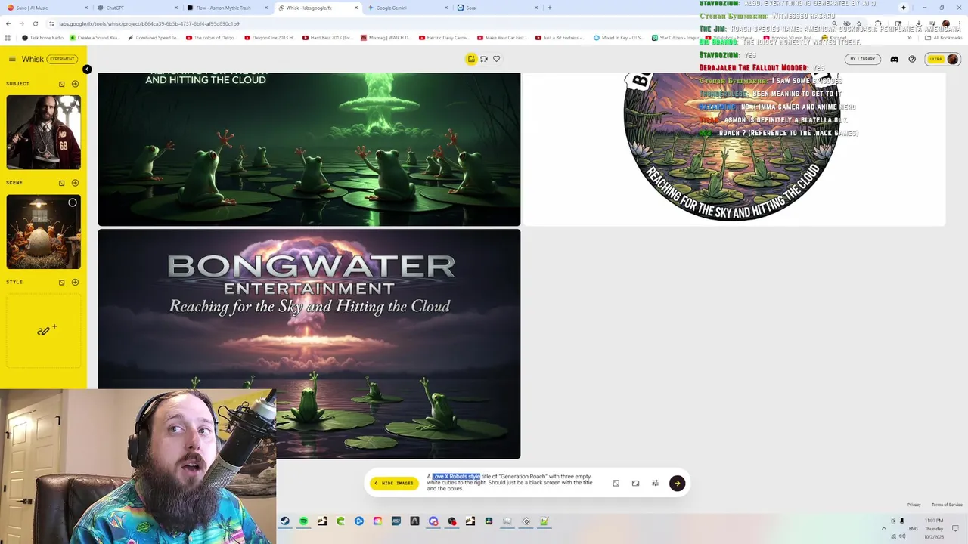The image size is (968, 544).
Task: Open the green frogs mushroom cloud image
Action: (x=309, y=149)
